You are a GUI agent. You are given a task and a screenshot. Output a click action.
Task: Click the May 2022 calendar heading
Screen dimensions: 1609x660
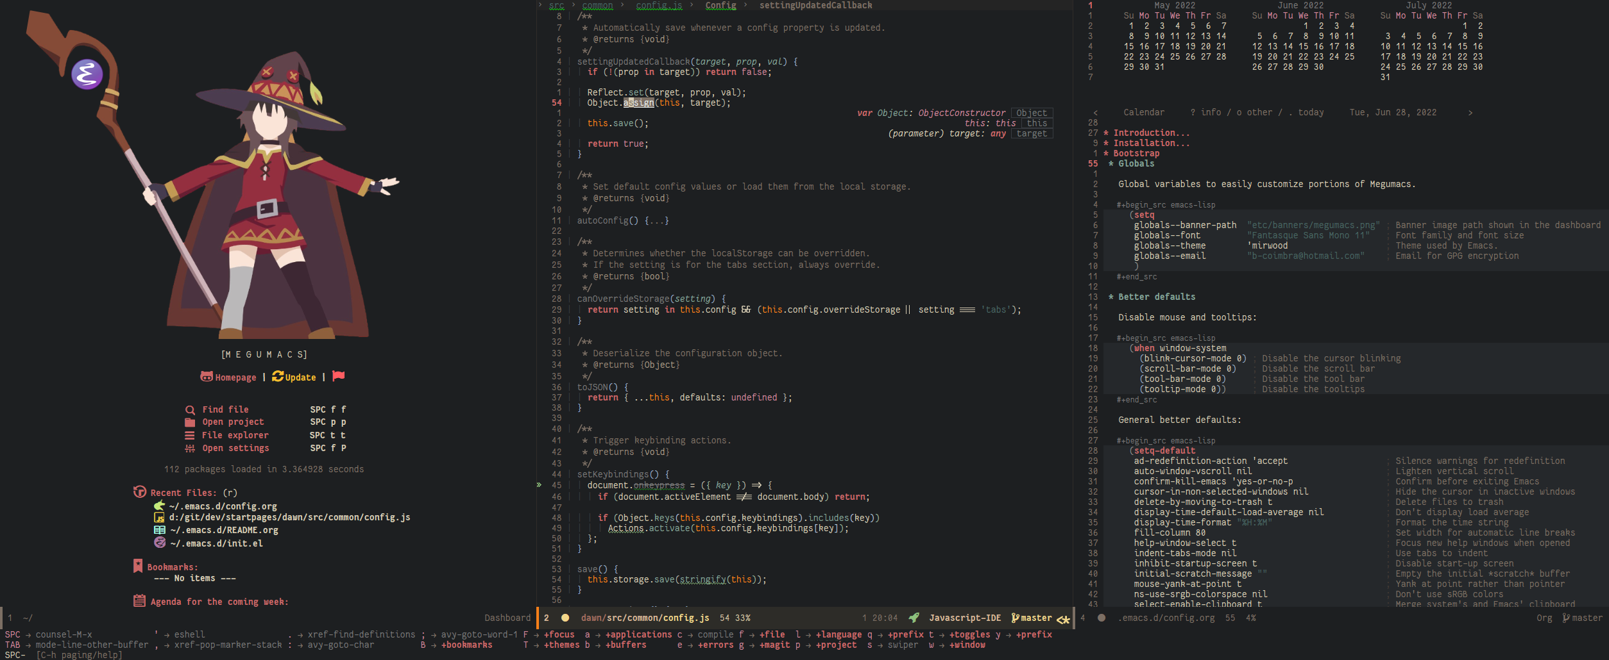1175,5
